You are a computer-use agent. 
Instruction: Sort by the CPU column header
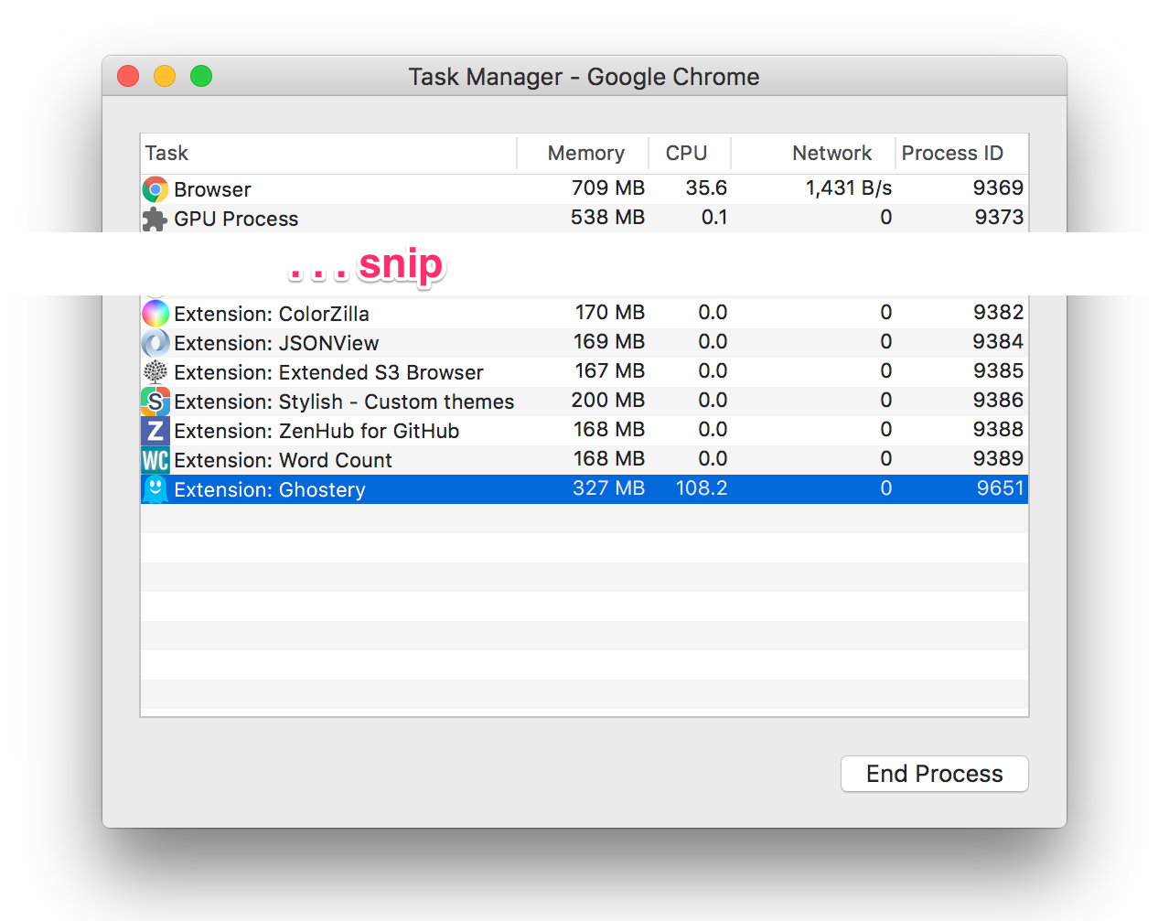[x=691, y=153]
